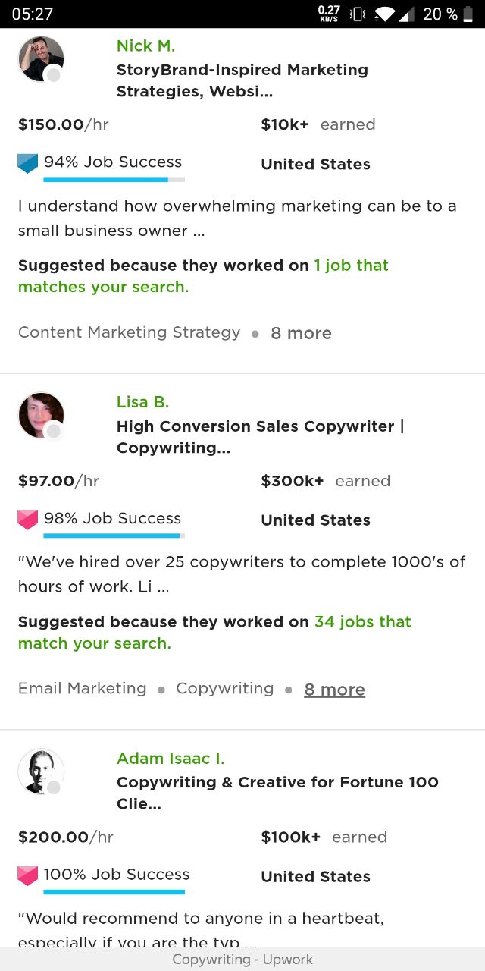The height and width of the screenshot is (971, 485).
Task: Open Nick M. freelancer name link
Action: [x=145, y=46]
